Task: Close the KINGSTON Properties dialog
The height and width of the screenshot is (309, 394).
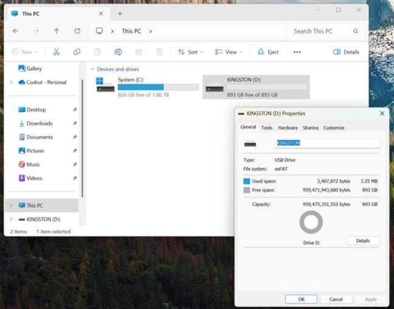Action: coord(382,113)
